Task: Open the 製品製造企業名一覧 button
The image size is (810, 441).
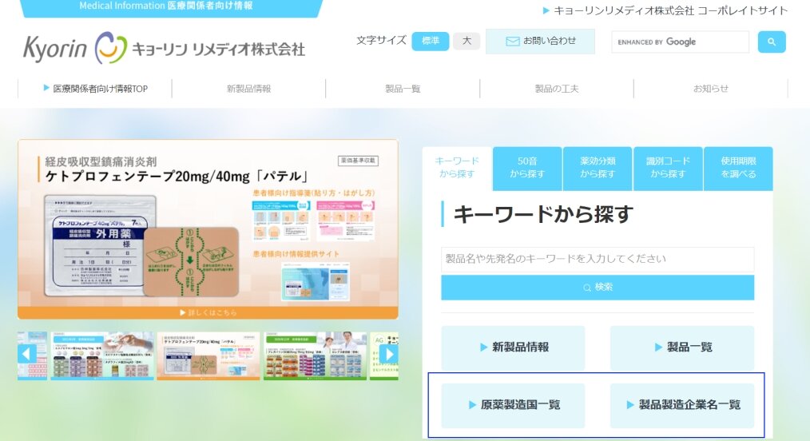Action: [x=682, y=405]
